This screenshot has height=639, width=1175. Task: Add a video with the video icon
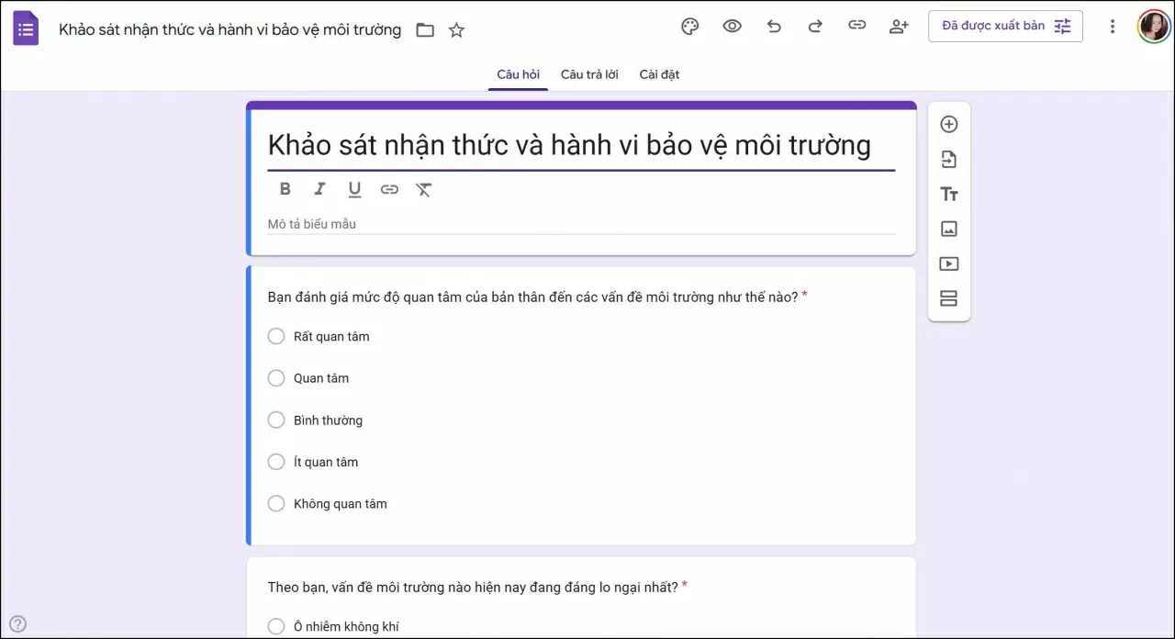948,263
